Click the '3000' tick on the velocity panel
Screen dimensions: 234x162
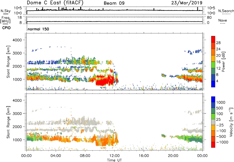tap(17, 113)
